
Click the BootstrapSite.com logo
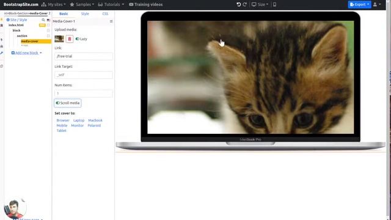[21, 4]
